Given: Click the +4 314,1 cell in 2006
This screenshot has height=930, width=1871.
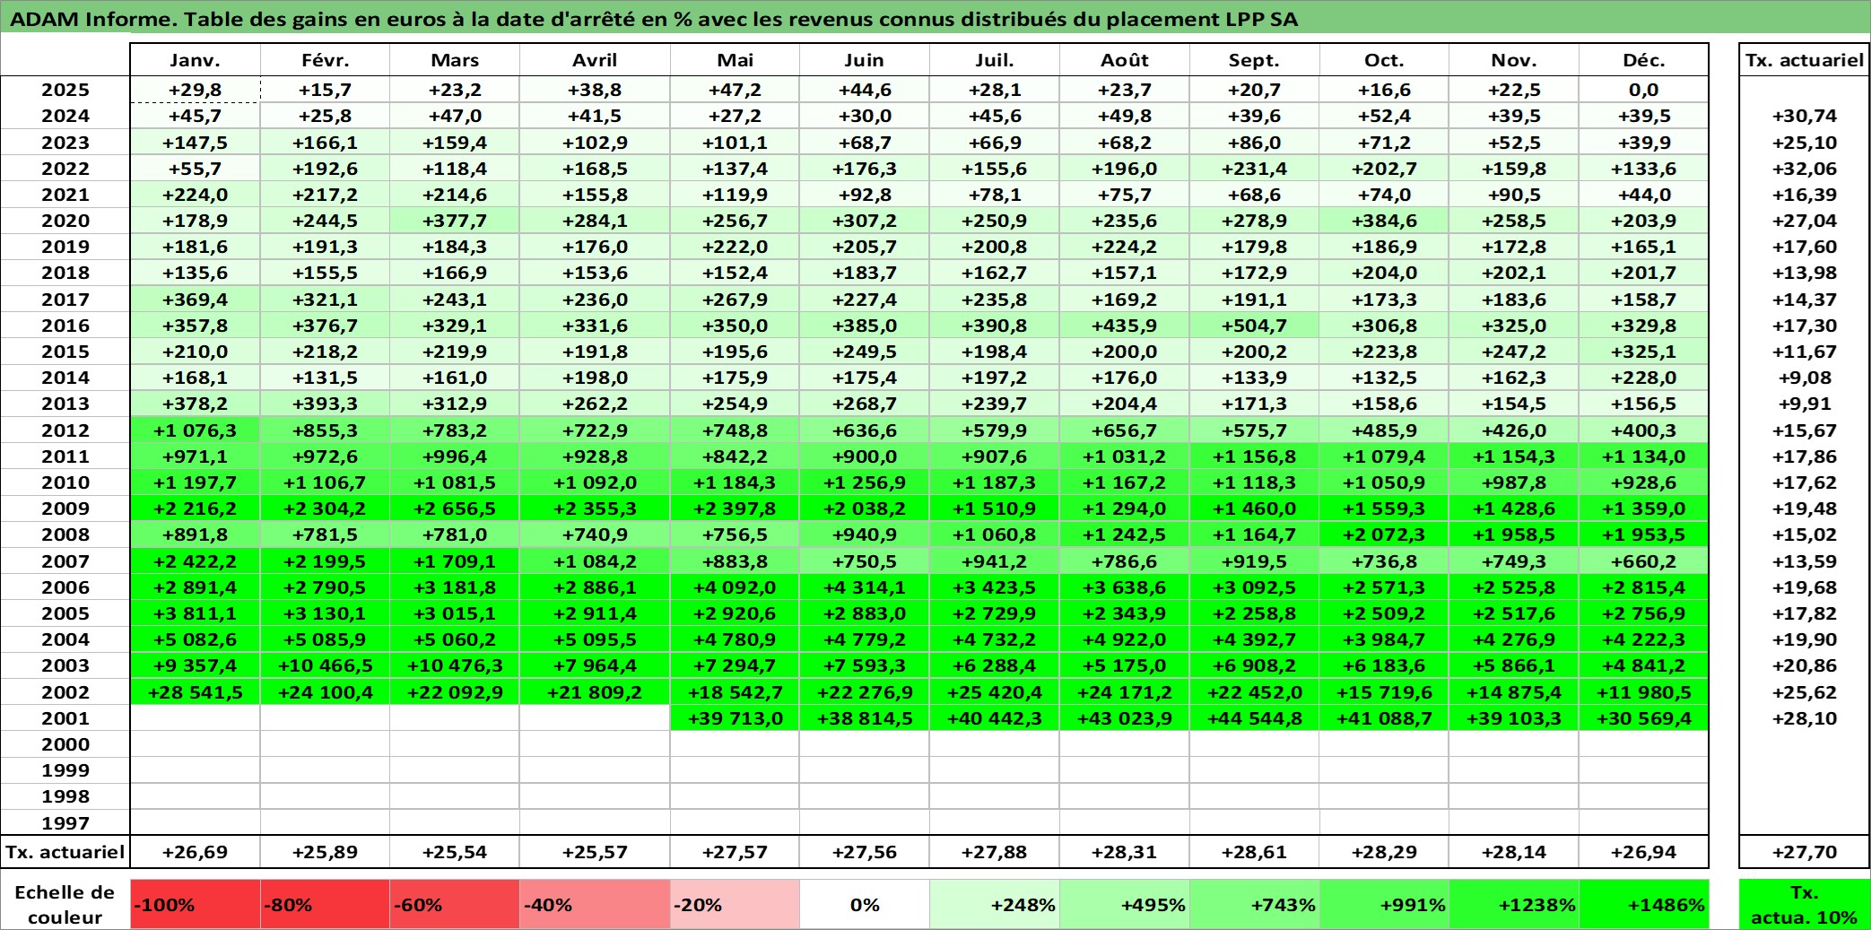Looking at the screenshot, I should coord(864,587).
